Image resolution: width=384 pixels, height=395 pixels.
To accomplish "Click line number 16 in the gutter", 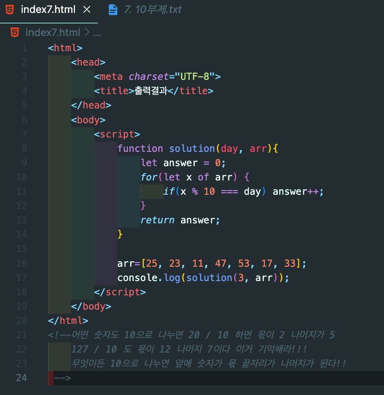I will click(x=21, y=263).
